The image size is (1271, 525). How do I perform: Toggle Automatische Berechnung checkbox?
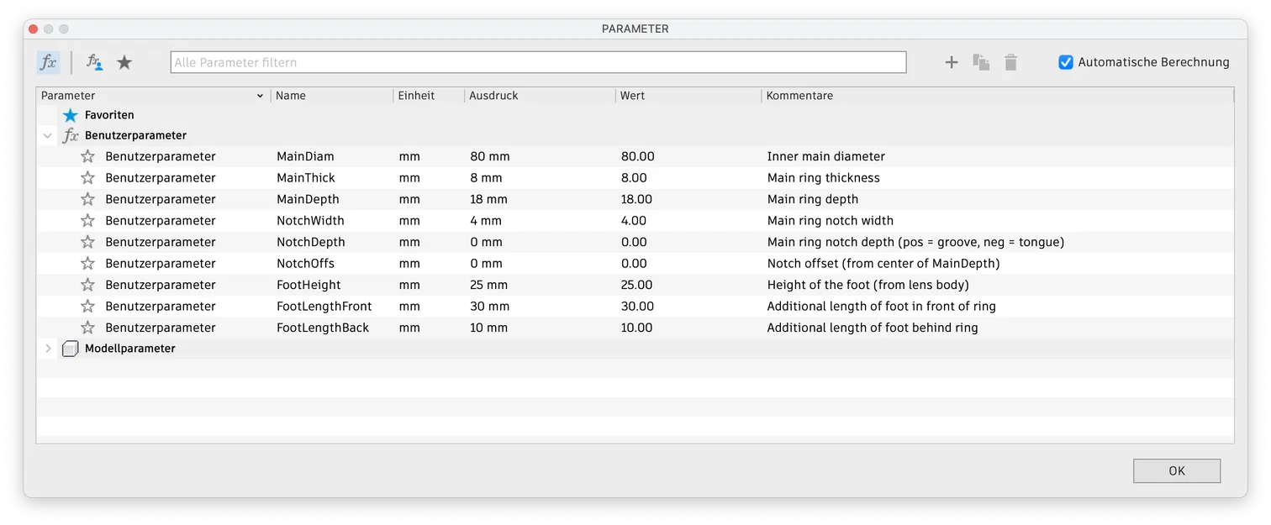point(1066,62)
